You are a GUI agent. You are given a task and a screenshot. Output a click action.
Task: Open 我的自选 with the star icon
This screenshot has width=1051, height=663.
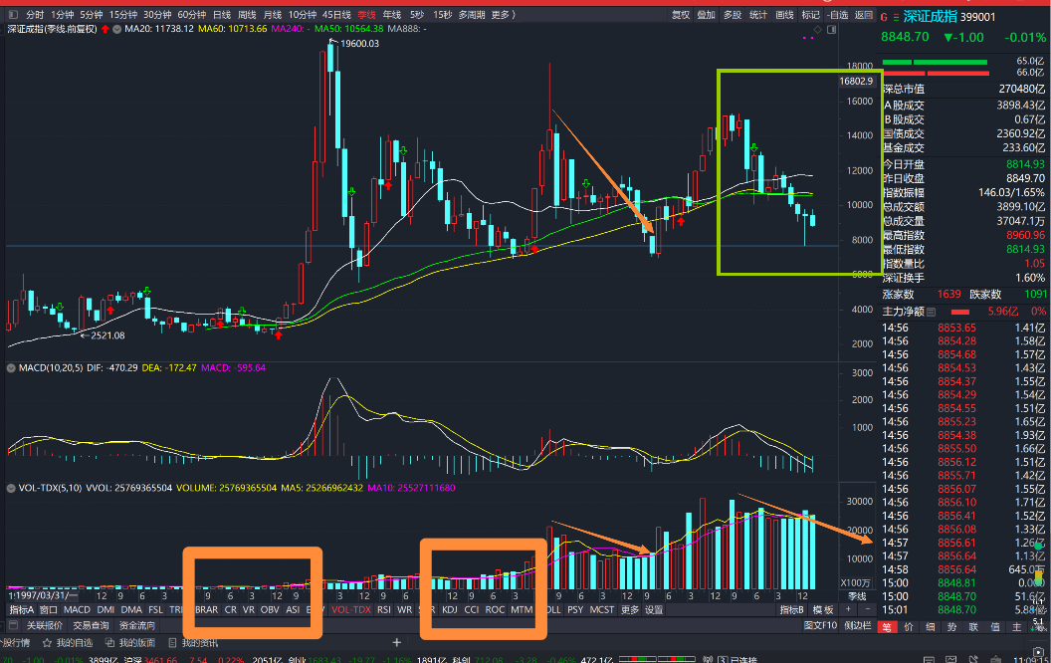coord(67,643)
